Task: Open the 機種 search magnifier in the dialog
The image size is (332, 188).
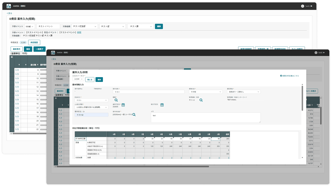Action: [116, 100]
